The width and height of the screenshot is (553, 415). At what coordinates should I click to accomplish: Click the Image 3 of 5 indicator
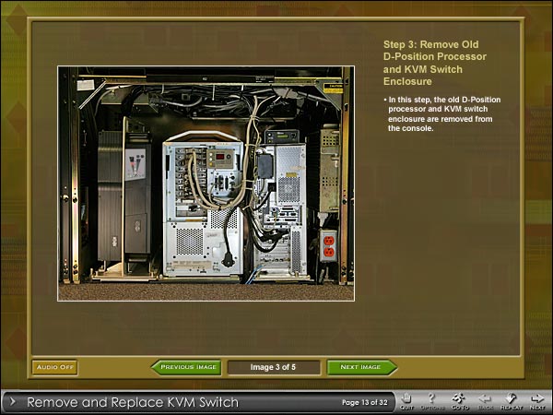274,367
